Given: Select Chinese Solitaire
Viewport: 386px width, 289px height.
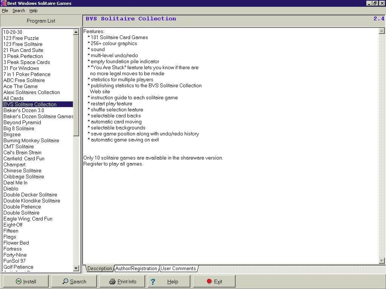Looking at the screenshot, I should [x=38, y=170].
